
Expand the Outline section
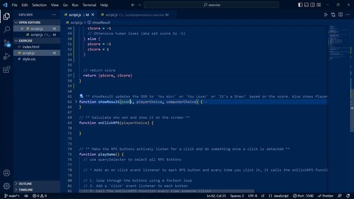click(37, 184)
